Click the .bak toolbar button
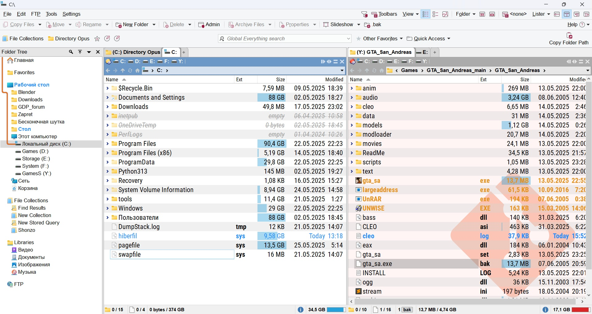592x314 pixels. tap(373, 25)
